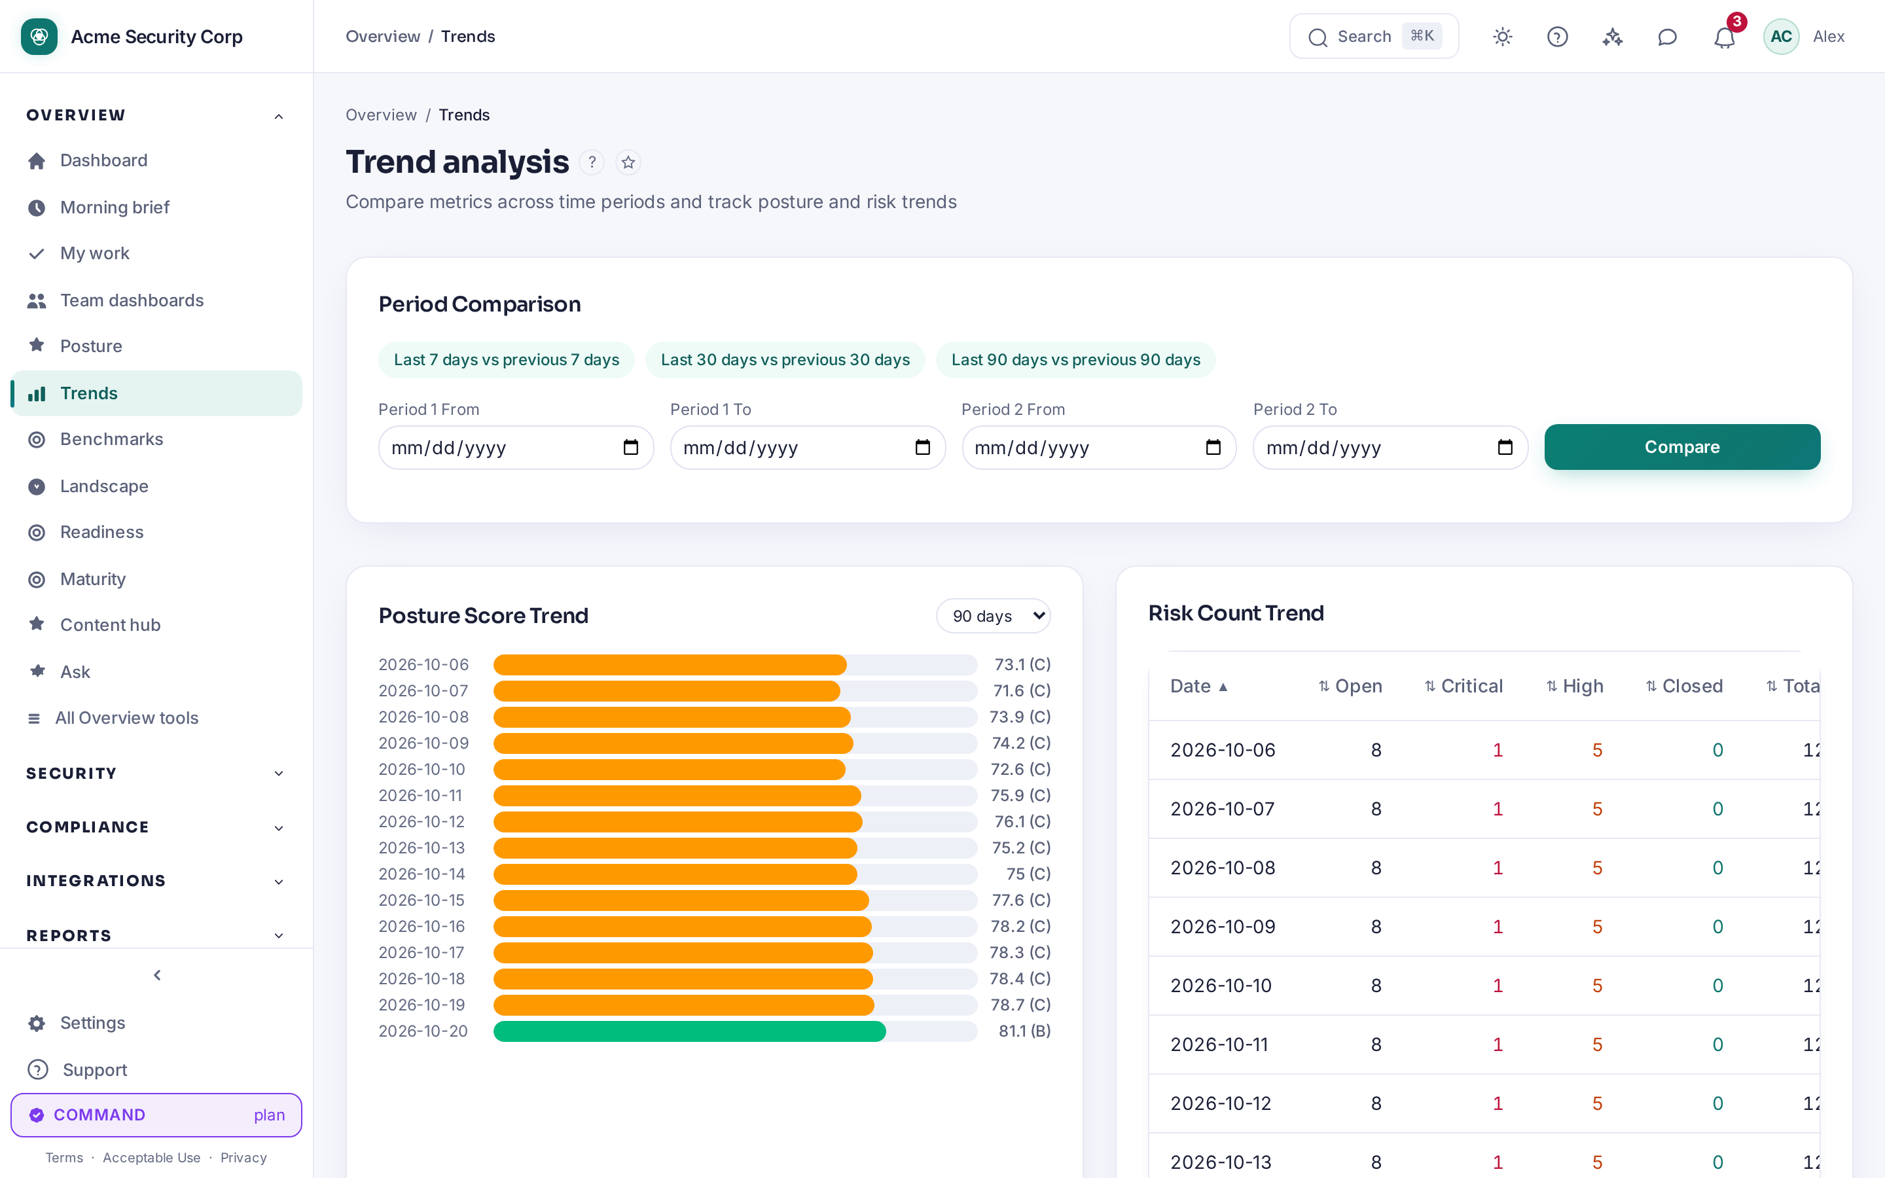The image size is (1885, 1178).
Task: Favorite Trend analysis with star icon
Action: pyautogui.click(x=628, y=162)
